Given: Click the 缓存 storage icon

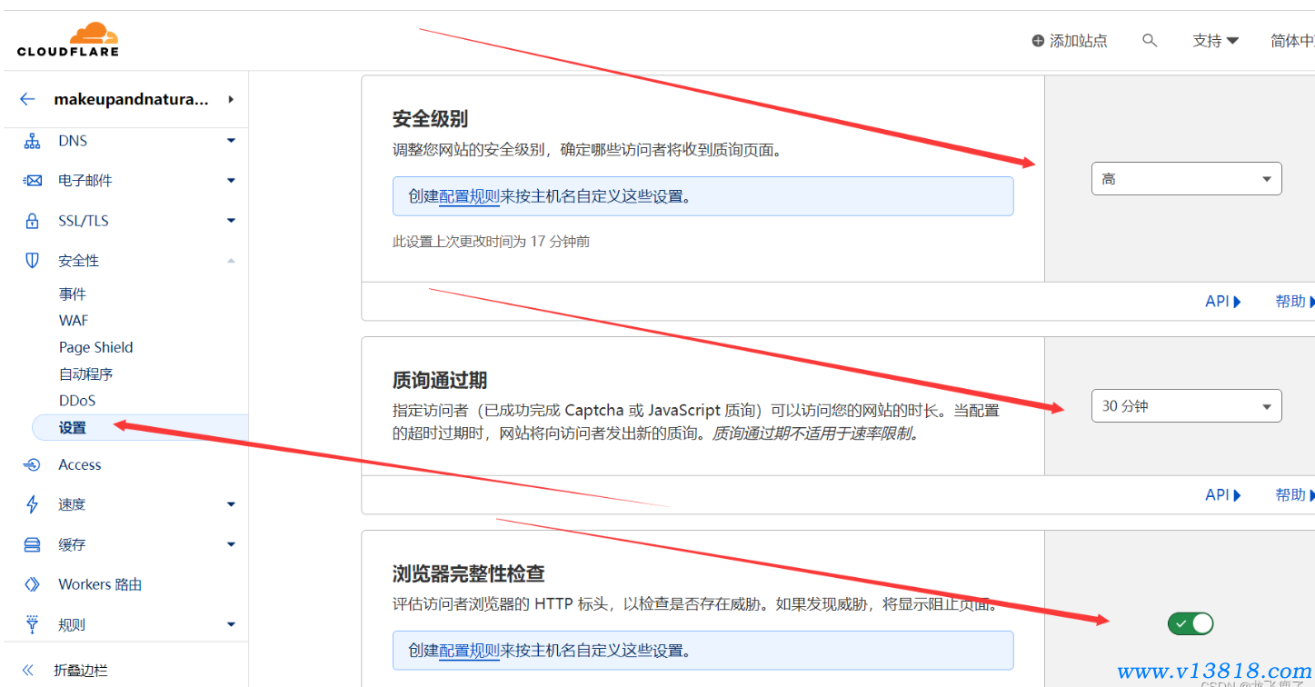Looking at the screenshot, I should 33,544.
